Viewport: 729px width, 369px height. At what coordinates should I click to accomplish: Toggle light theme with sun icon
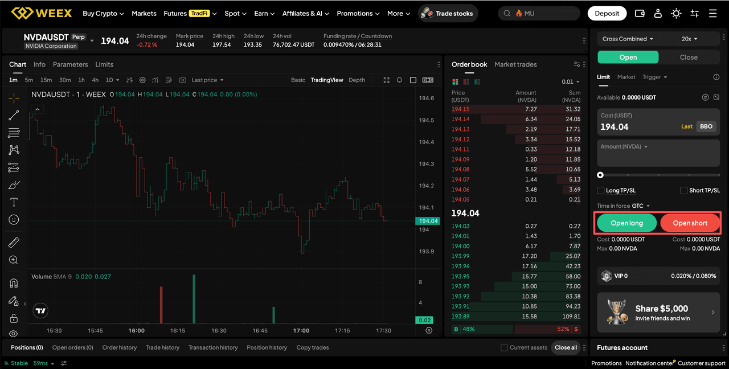(x=676, y=13)
